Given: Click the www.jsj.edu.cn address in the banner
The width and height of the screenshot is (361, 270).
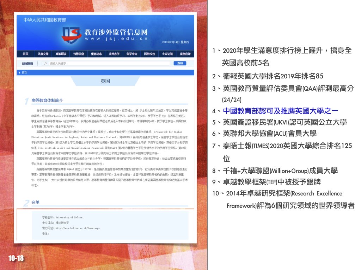Looking at the screenshot, I should pos(116,39).
